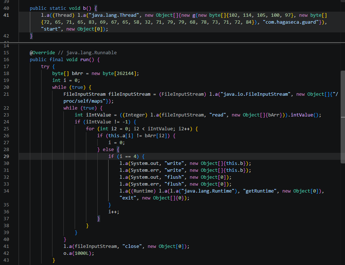
Task: Click line number 41 in the upper pane
Action: [x=6, y=15]
